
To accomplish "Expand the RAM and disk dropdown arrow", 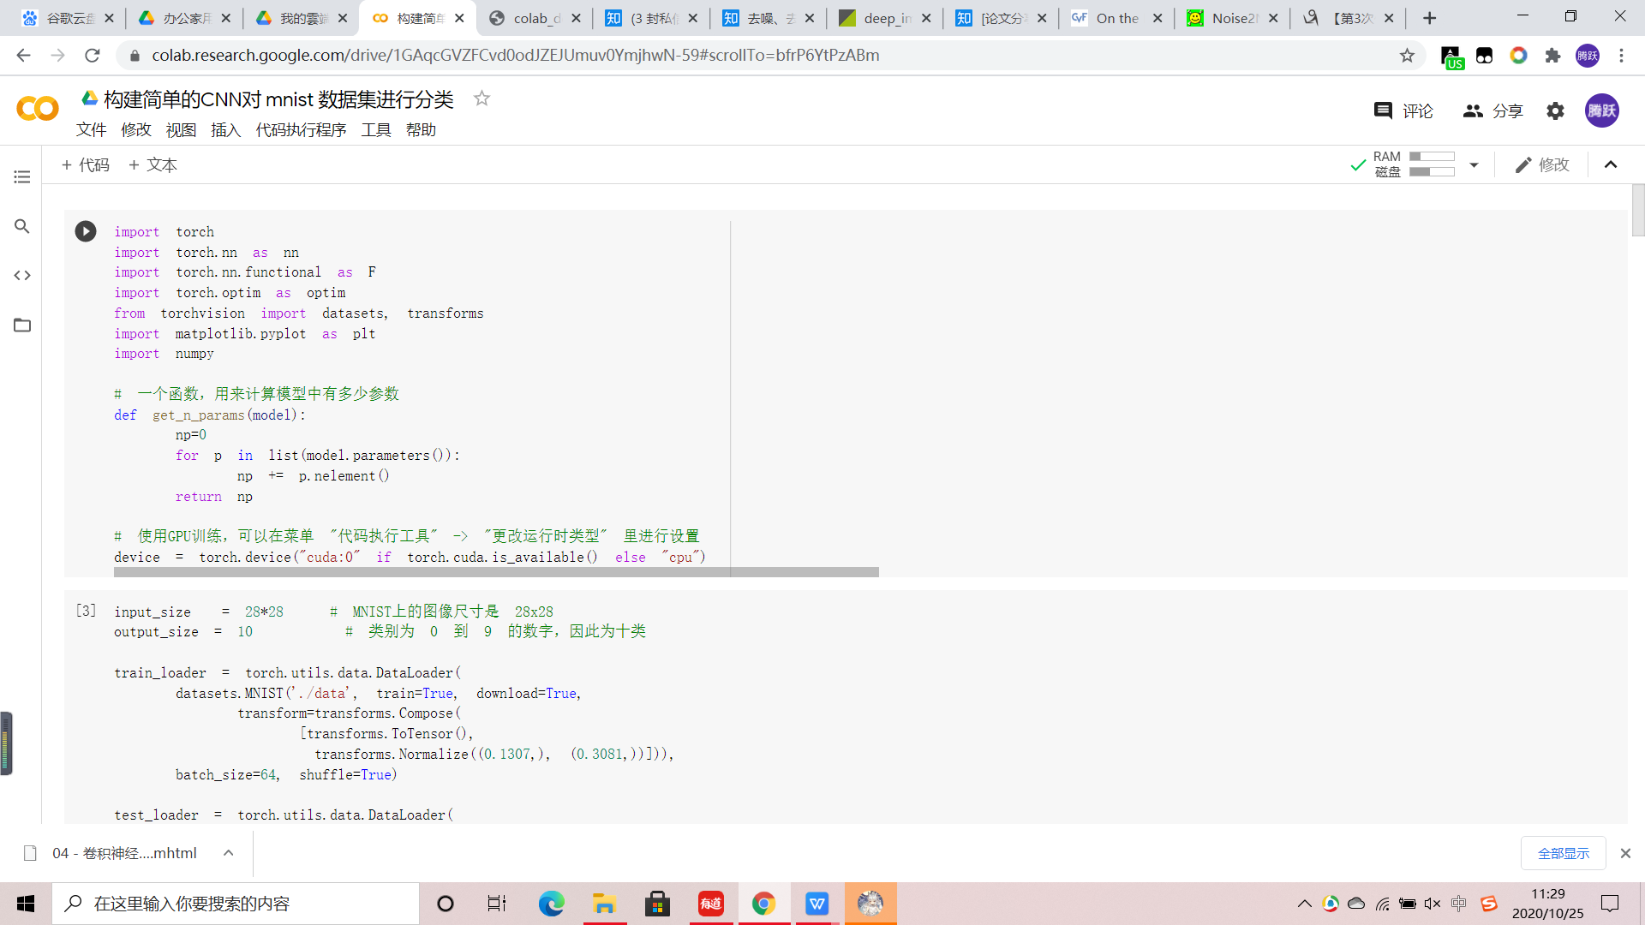I will coord(1474,164).
